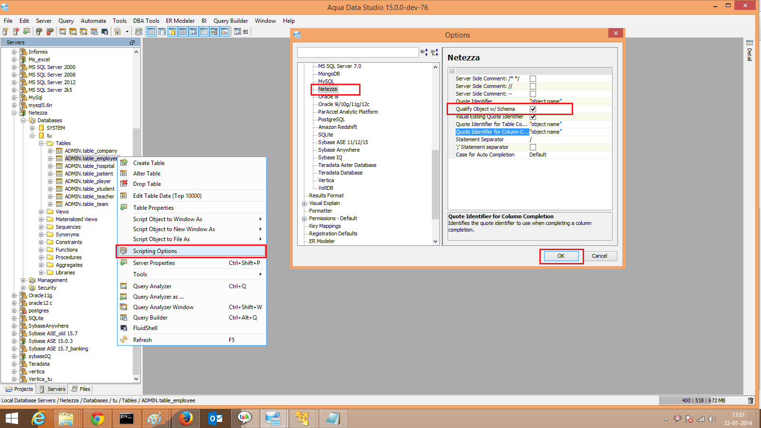
Task: Switch to the Files tab
Action: point(81,389)
